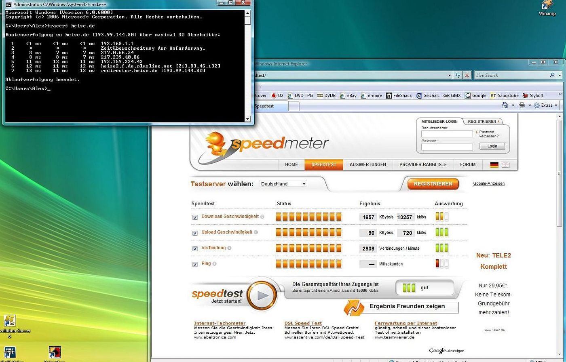The image size is (566, 362).
Task: Open the eBay favorites link
Action: pos(348,95)
